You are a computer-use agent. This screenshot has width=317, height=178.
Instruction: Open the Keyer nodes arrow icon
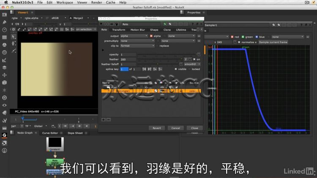coord(4,60)
